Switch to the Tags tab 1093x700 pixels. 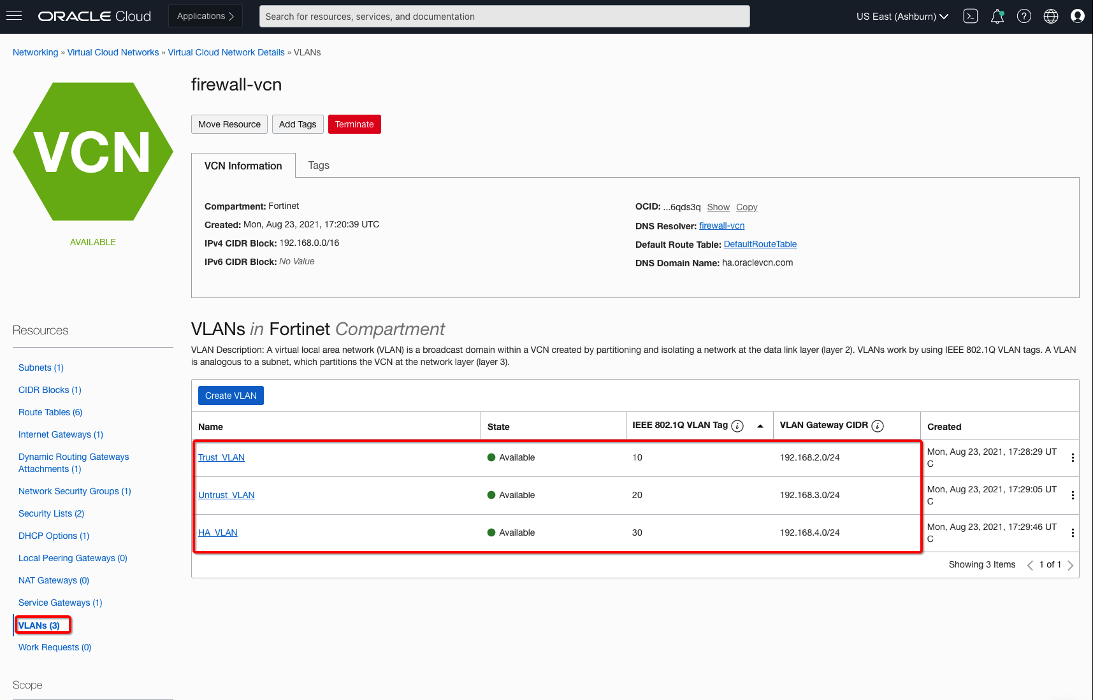pyautogui.click(x=319, y=166)
